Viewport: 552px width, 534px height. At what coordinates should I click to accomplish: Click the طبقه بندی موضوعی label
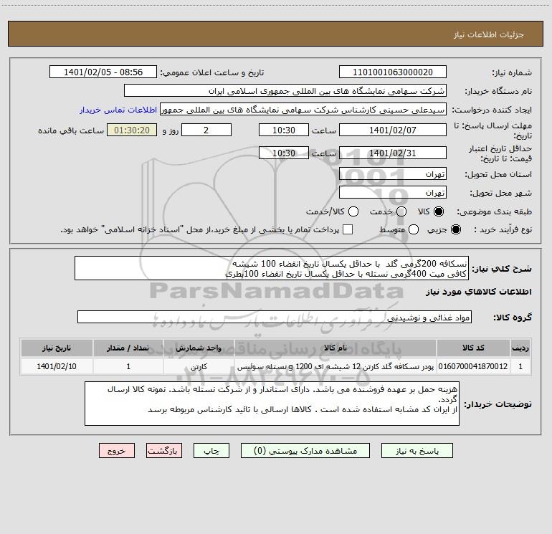click(494, 211)
